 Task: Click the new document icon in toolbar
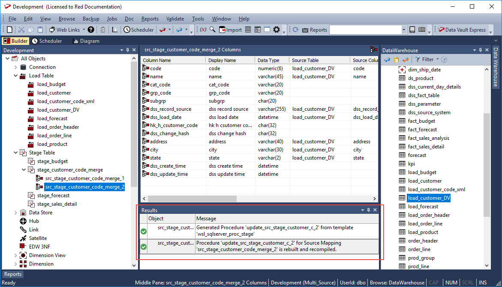pyautogui.click(x=10, y=30)
